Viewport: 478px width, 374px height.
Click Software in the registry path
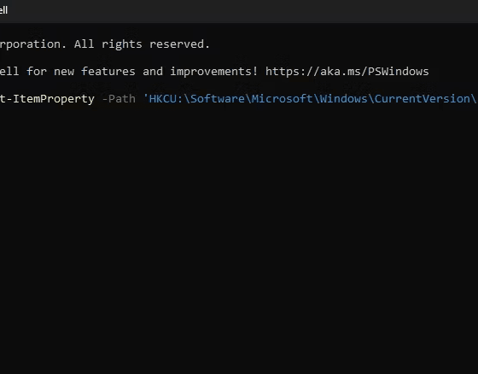[x=218, y=99]
